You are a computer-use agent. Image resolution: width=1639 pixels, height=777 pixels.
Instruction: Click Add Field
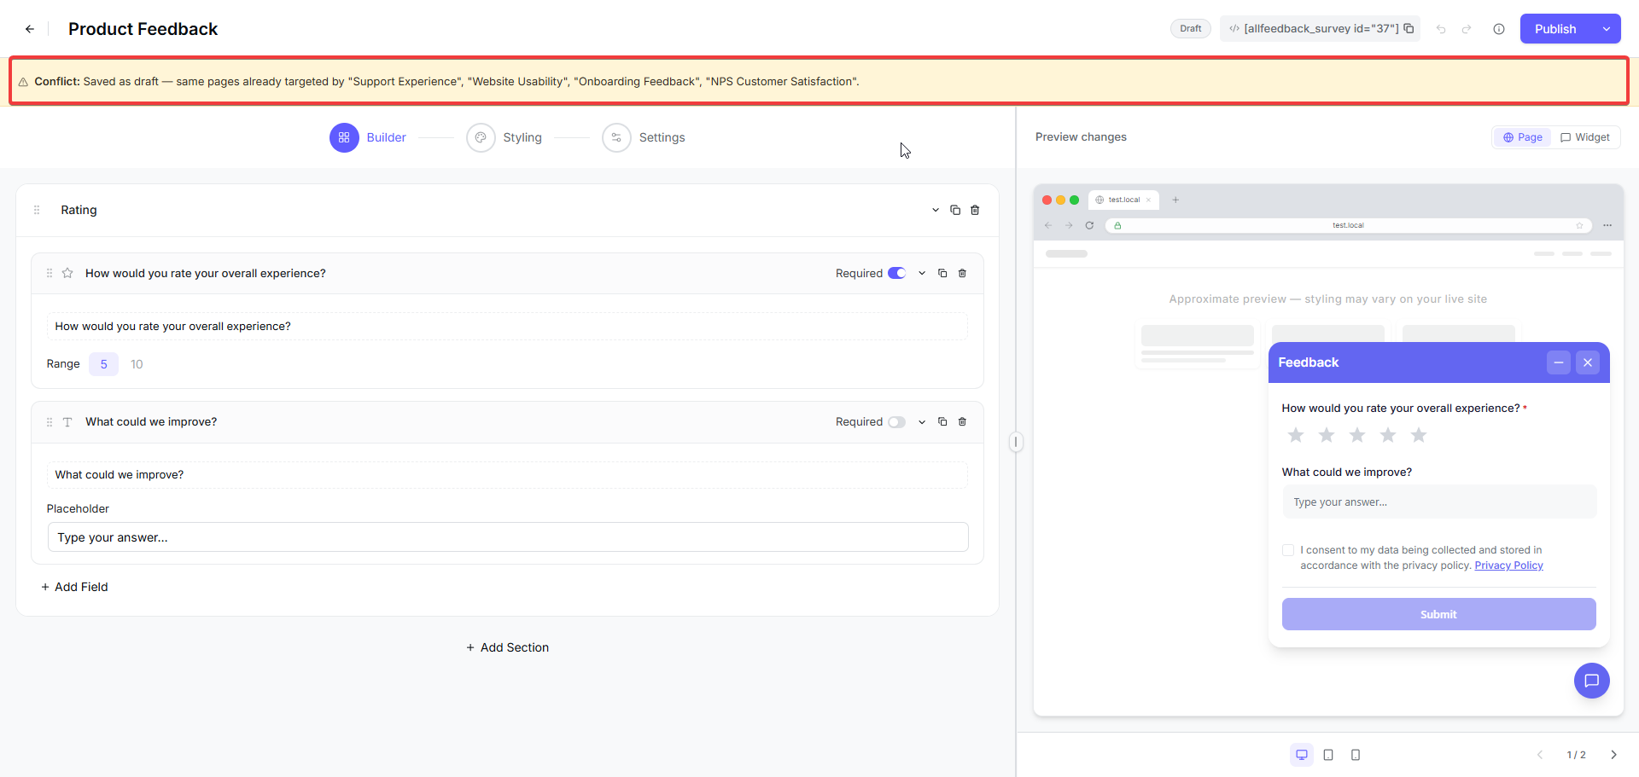click(x=74, y=587)
